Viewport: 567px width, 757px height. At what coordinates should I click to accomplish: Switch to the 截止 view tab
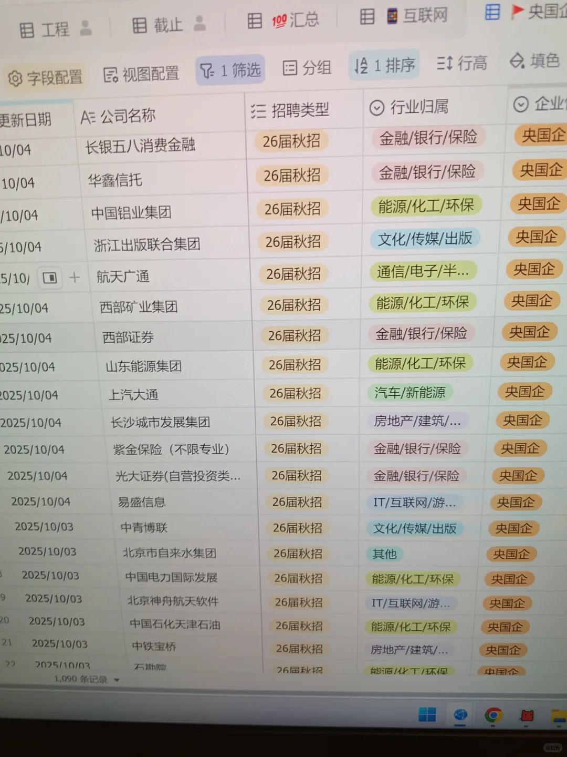[157, 25]
